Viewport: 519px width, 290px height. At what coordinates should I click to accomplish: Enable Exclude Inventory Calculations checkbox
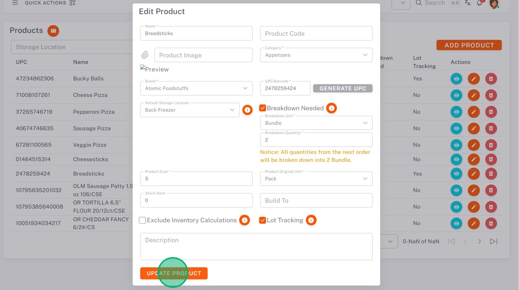[143, 221]
